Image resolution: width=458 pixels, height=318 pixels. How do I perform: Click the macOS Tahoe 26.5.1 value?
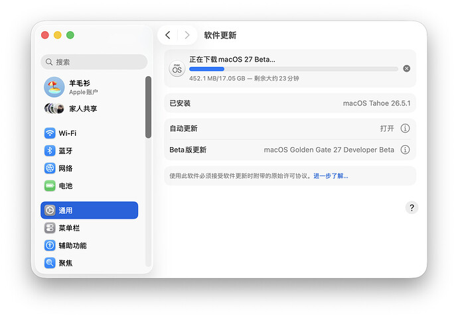coord(377,103)
